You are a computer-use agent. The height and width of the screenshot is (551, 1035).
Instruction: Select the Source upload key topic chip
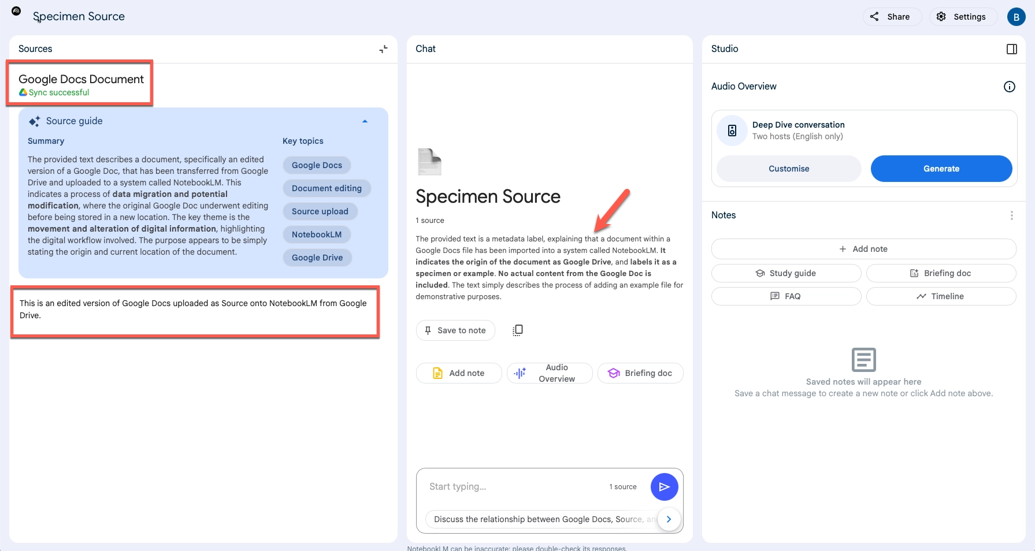point(320,211)
